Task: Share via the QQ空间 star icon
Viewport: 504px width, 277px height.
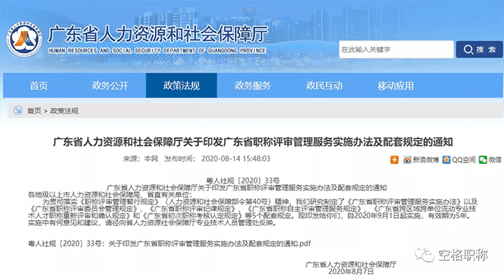Action: pos(446,160)
